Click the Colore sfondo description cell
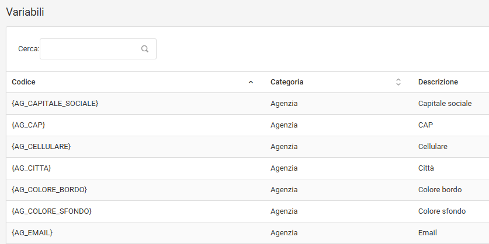The image size is (489, 244). click(442, 211)
